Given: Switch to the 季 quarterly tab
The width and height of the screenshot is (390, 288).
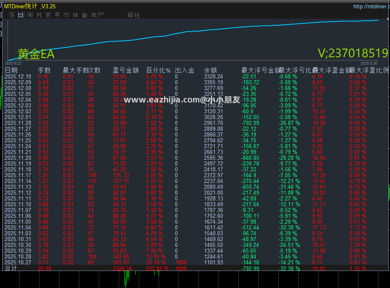Looking at the screenshot, I should click(48, 15).
